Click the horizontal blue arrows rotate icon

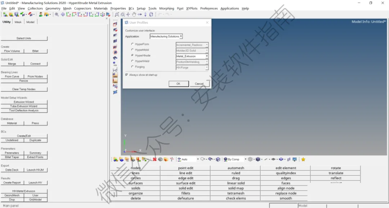point(140,14)
